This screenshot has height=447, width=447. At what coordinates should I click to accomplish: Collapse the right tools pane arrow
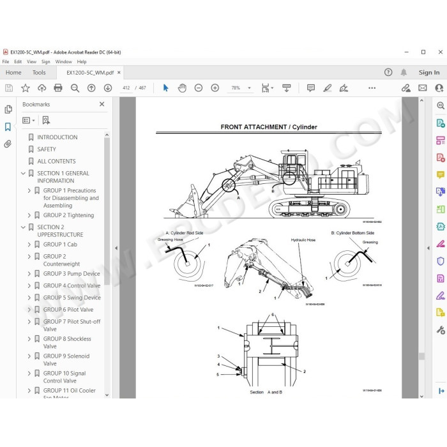pyautogui.click(x=428, y=248)
